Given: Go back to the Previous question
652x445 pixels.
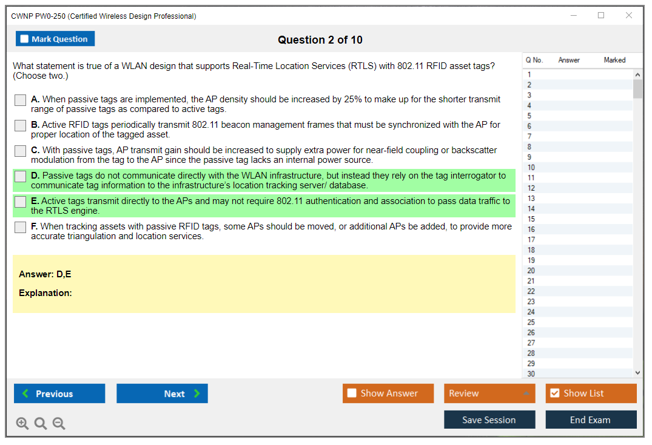Looking at the screenshot, I should [x=59, y=394].
